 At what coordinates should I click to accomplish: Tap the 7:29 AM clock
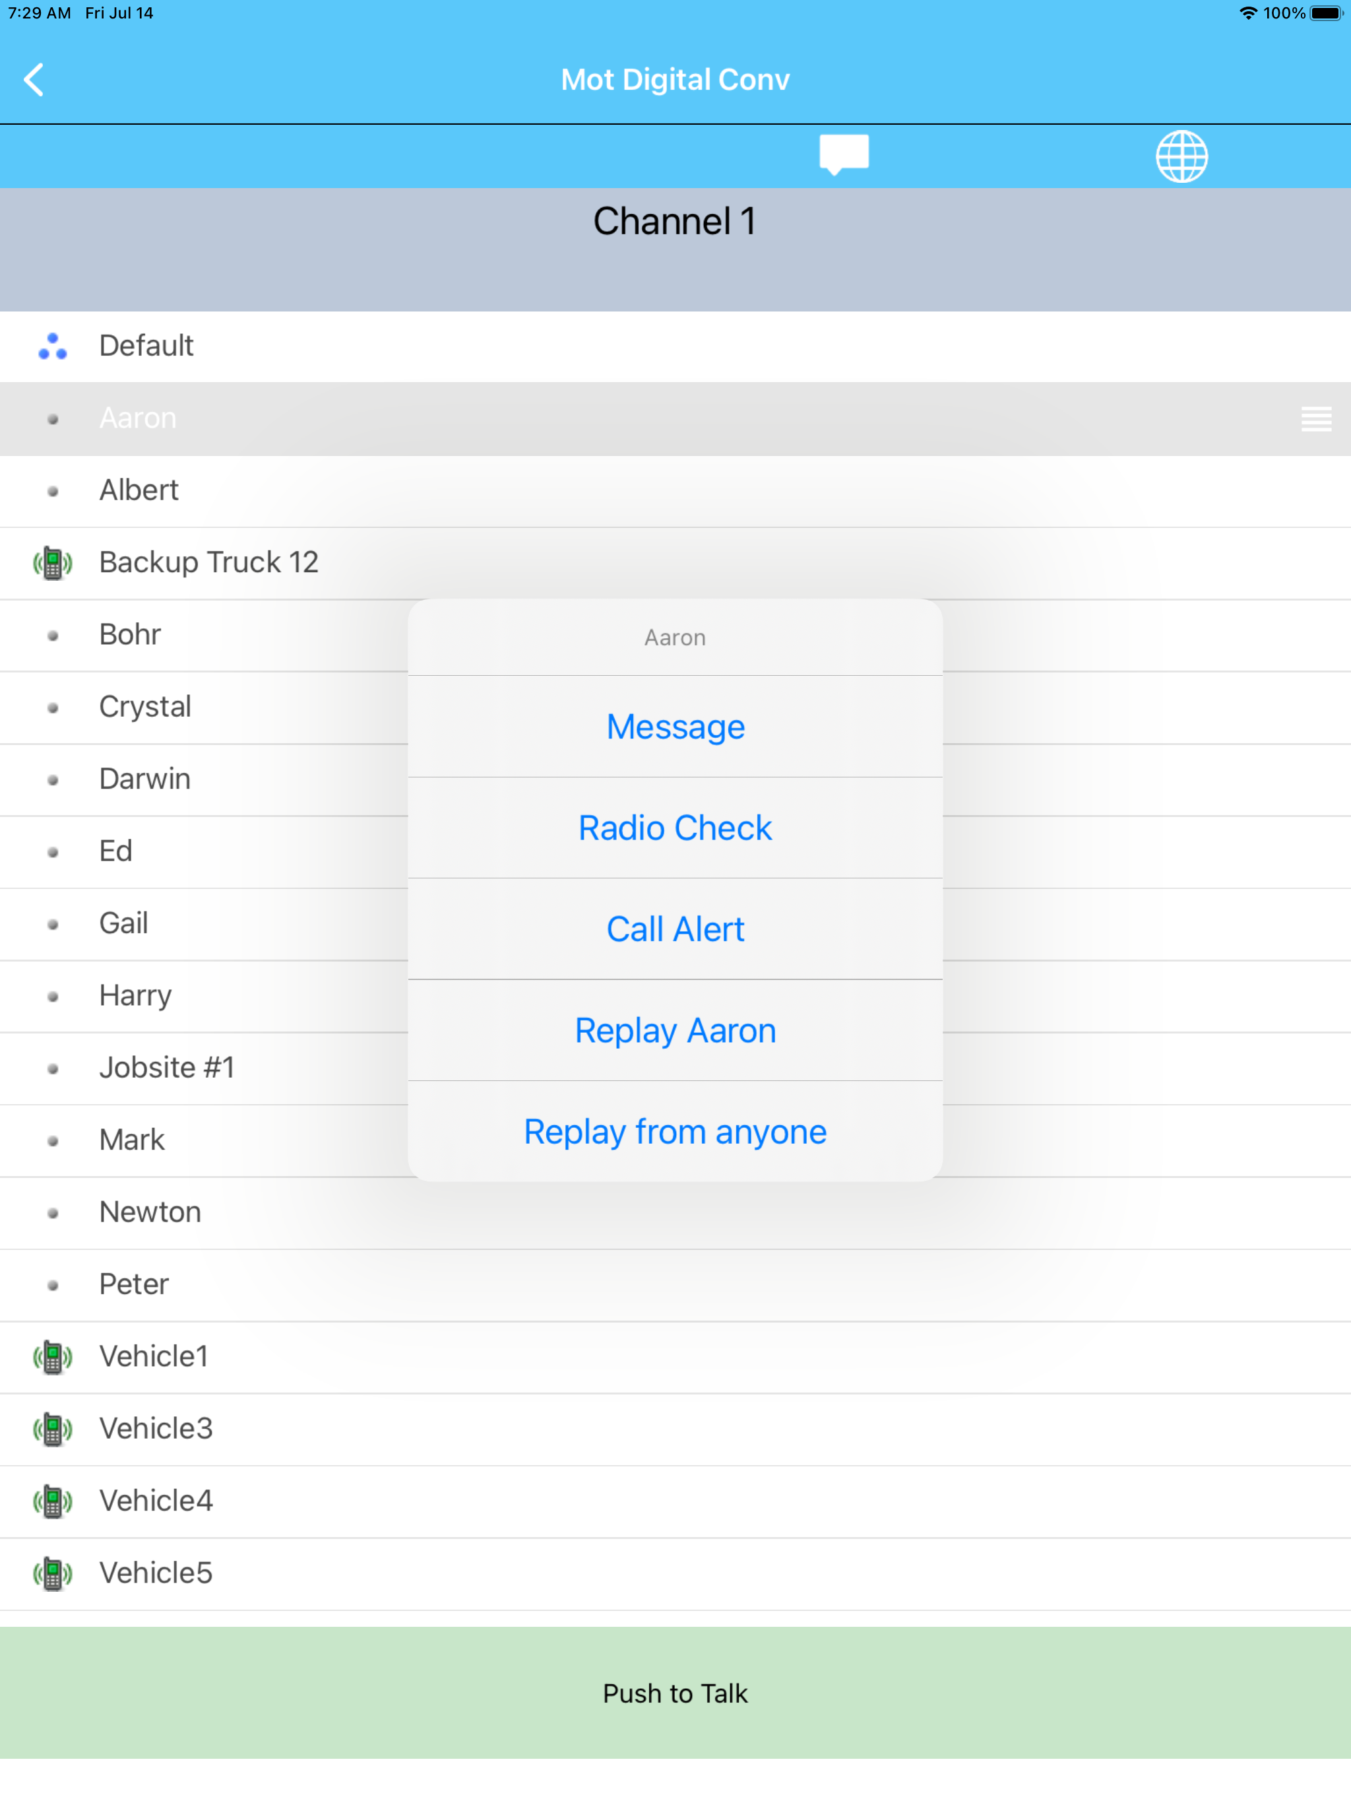[39, 13]
